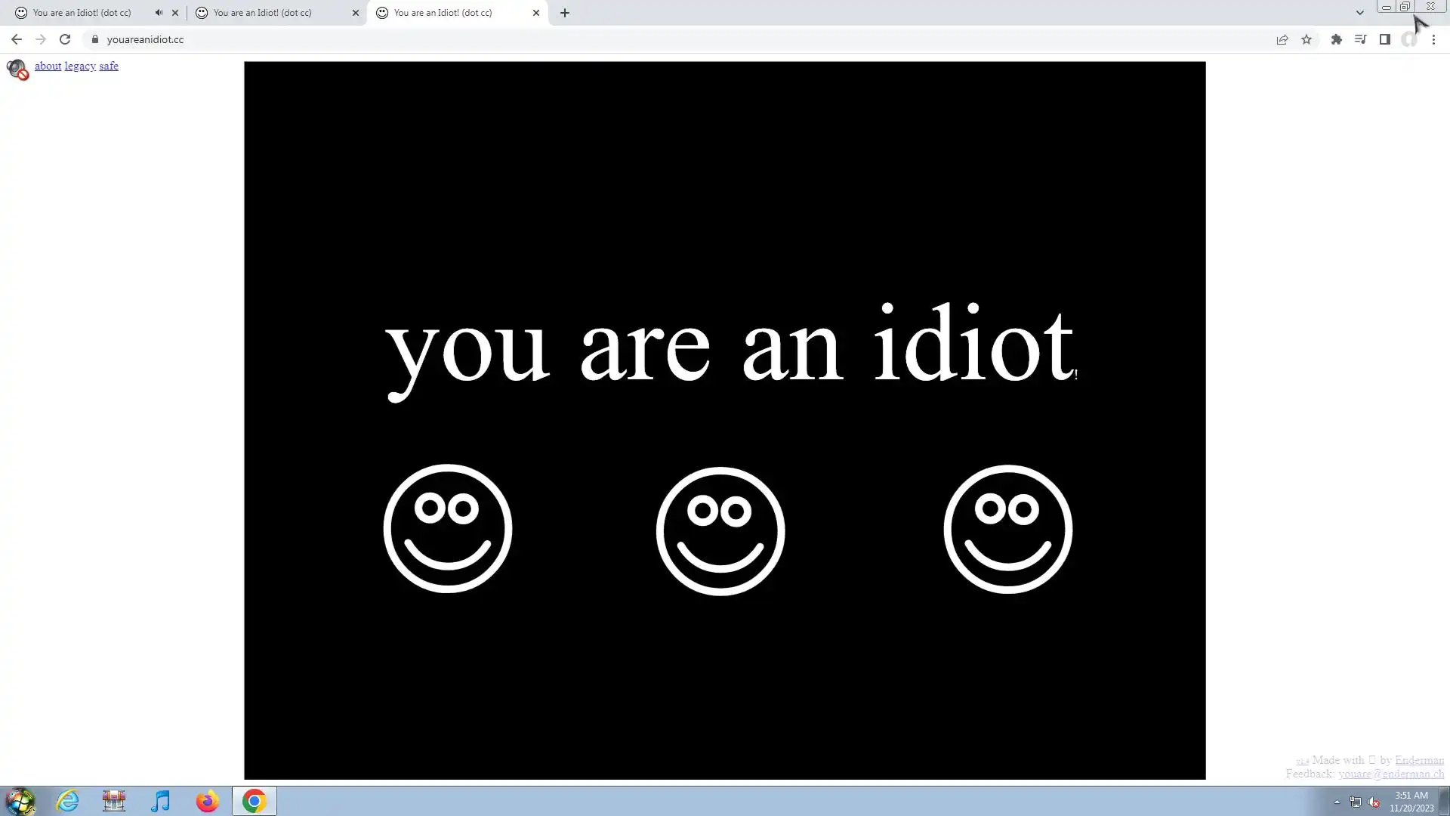Show hidden system tray icons
Viewport: 1450px width, 816px height.
coord(1337,802)
